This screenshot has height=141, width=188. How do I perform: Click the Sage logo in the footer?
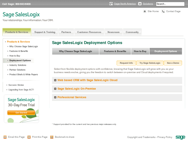(x=180, y=137)
